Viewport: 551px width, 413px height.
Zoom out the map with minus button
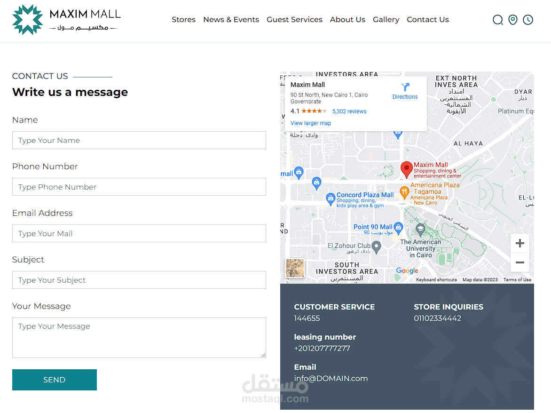point(520,262)
